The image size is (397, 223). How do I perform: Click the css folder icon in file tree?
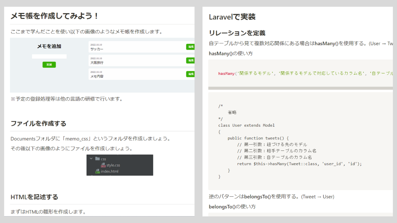[97, 159]
